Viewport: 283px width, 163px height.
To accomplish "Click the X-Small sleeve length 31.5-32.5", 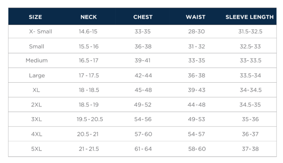I will click(x=250, y=32).
